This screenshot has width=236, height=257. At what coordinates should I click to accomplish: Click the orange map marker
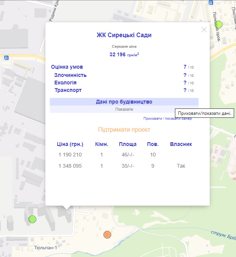coord(108,234)
